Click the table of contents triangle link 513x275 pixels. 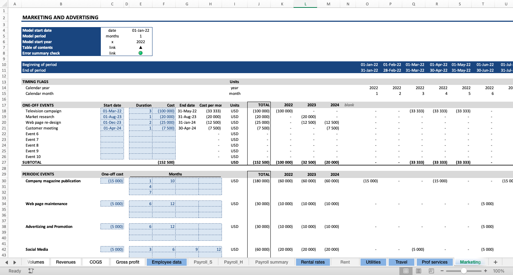click(140, 47)
